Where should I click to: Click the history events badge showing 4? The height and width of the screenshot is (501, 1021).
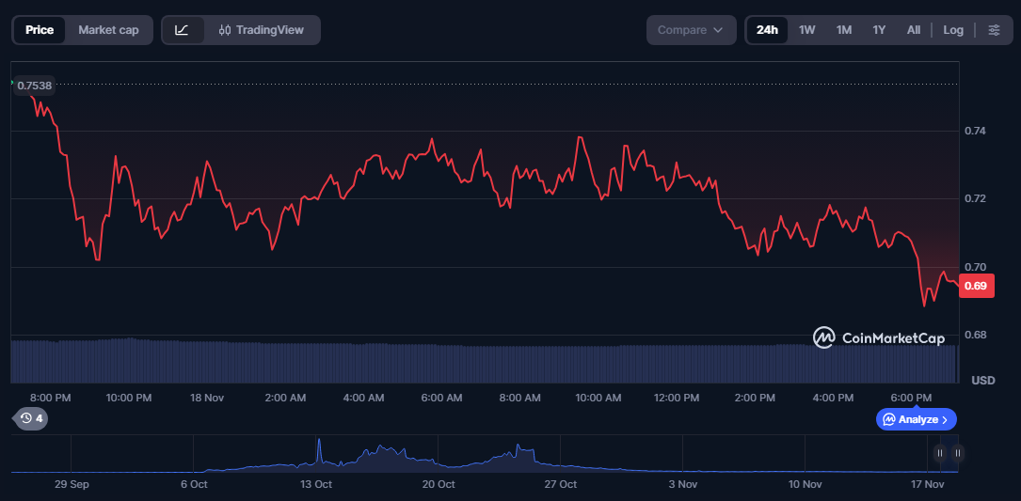(31, 418)
